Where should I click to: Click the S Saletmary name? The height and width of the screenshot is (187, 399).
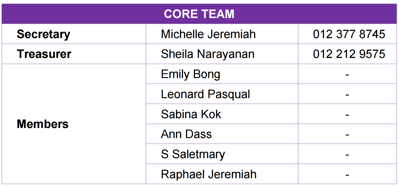(193, 154)
